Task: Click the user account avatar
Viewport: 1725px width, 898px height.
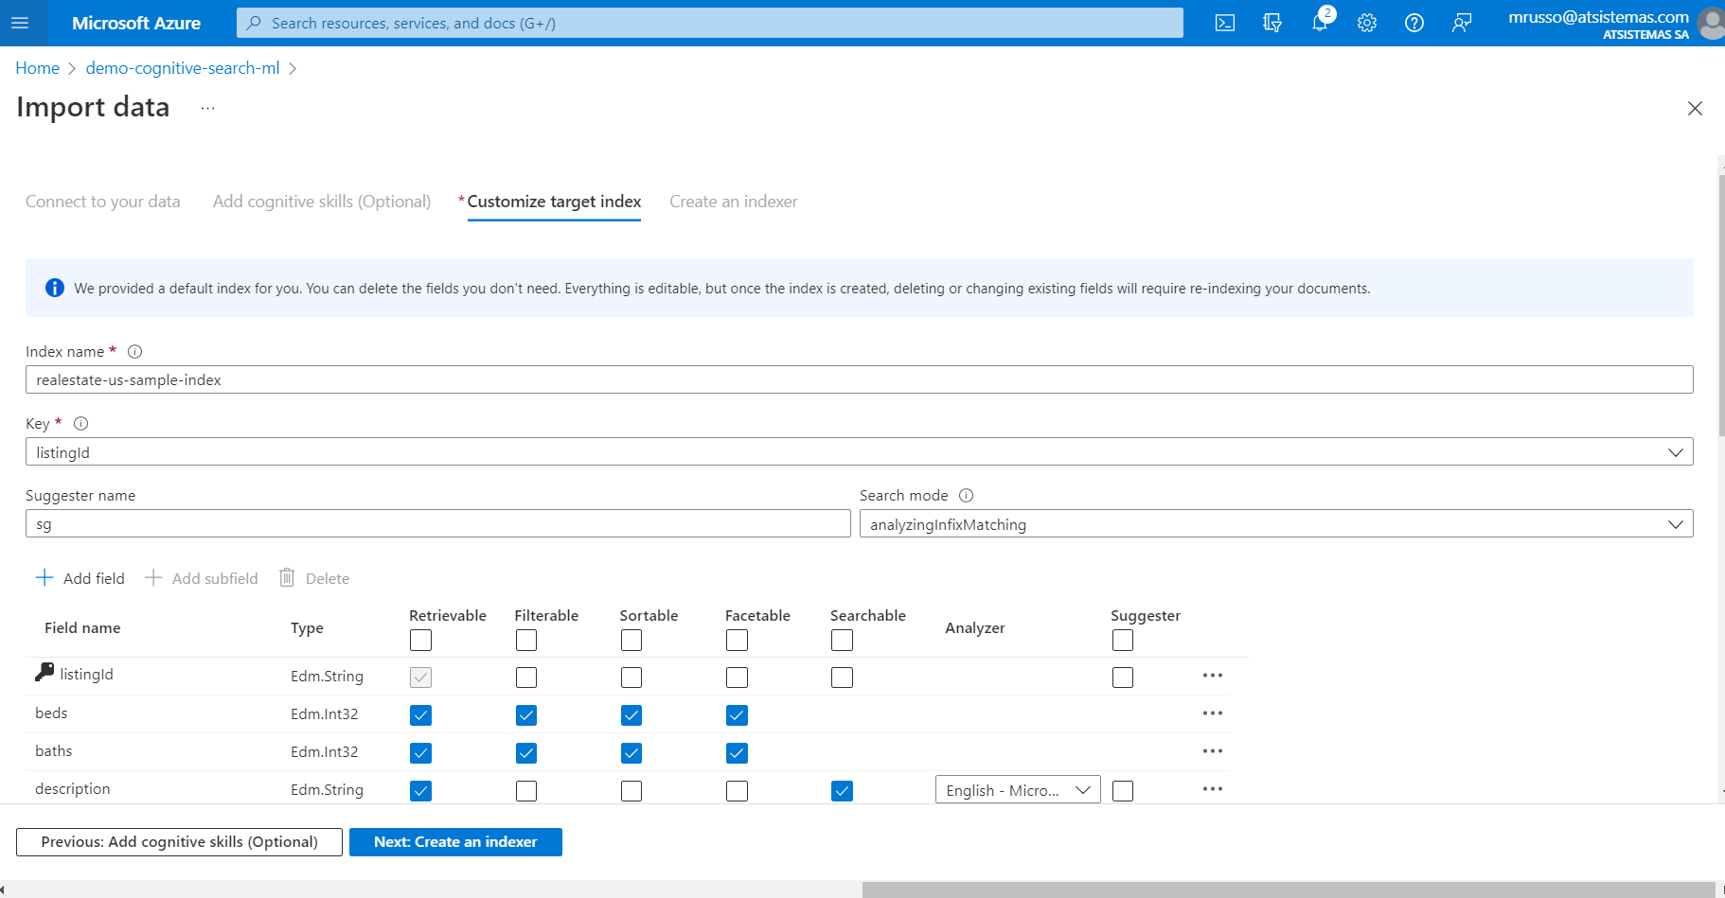Action: pyautogui.click(x=1711, y=23)
